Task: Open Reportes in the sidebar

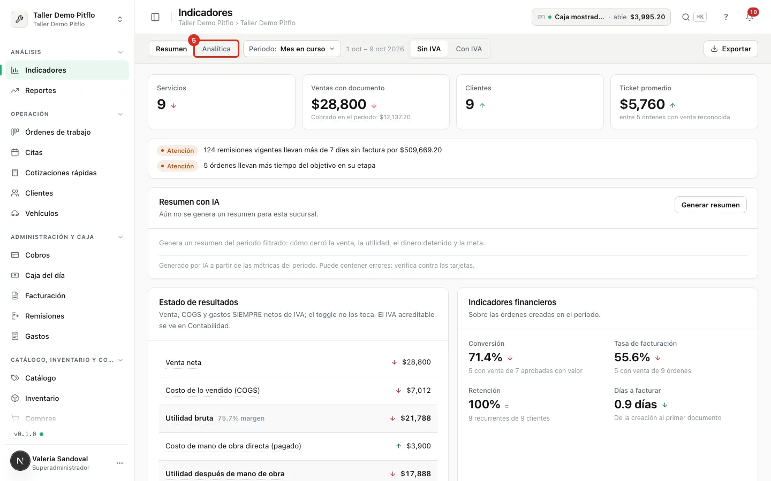Action: 67,90
